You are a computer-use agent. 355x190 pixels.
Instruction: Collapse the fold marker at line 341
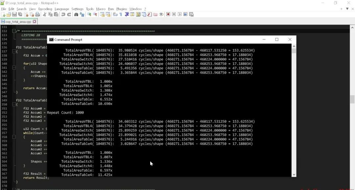click(x=14, y=68)
